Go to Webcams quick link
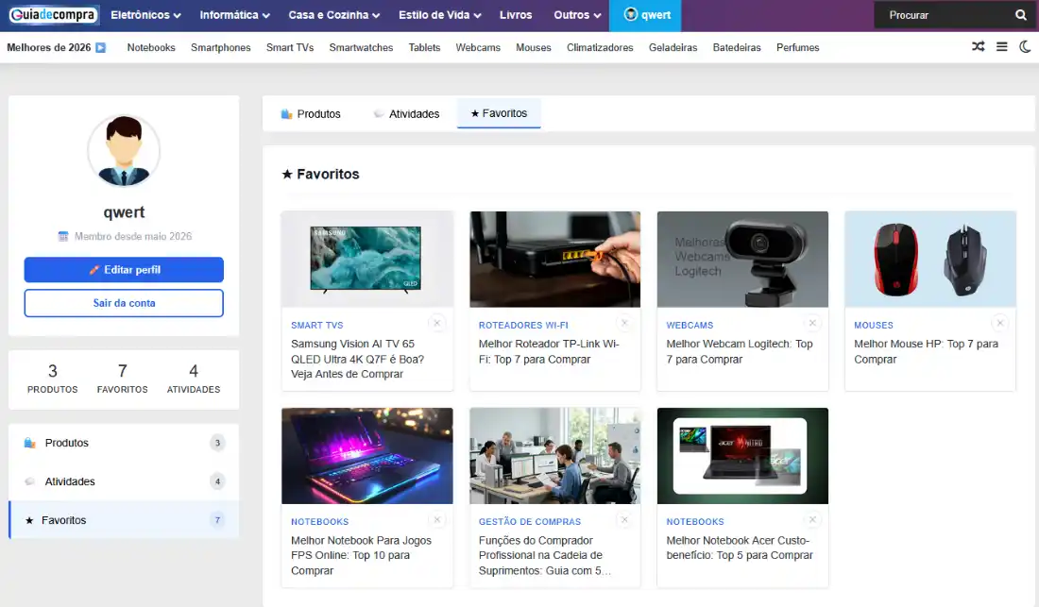This screenshot has width=1039, height=607. point(478,47)
